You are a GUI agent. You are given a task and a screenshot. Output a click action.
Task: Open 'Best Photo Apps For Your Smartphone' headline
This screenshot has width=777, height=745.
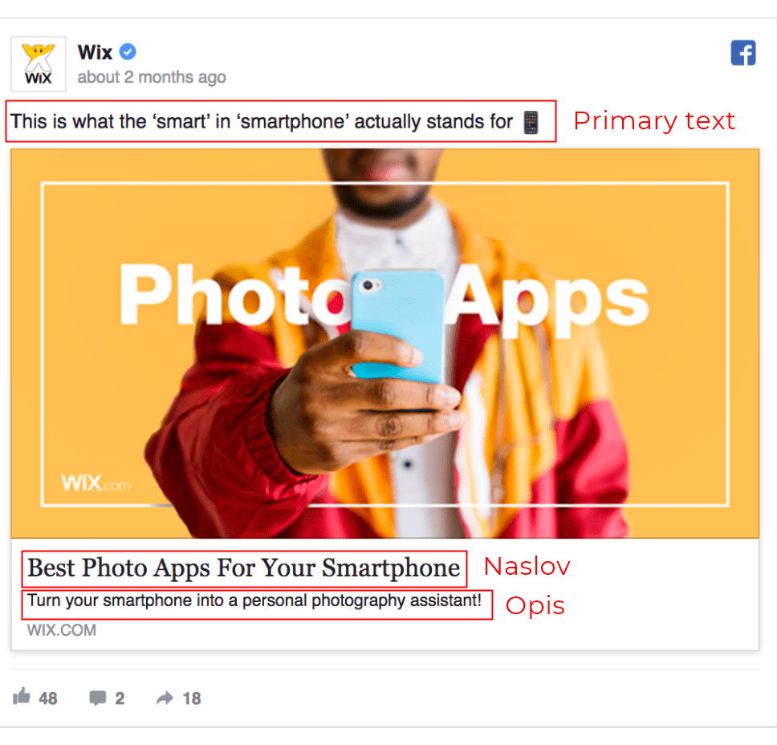(243, 568)
